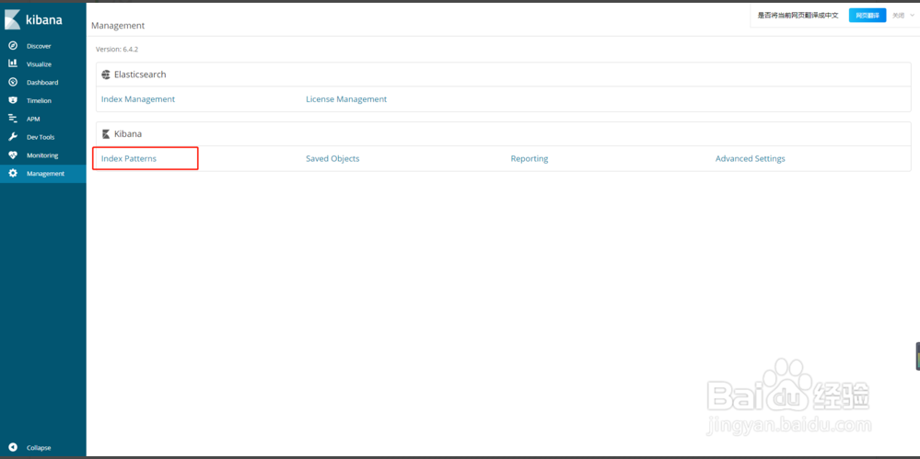Viewport: 920px width, 459px height.
Task: Click the APM sidebar icon
Action: (x=13, y=119)
